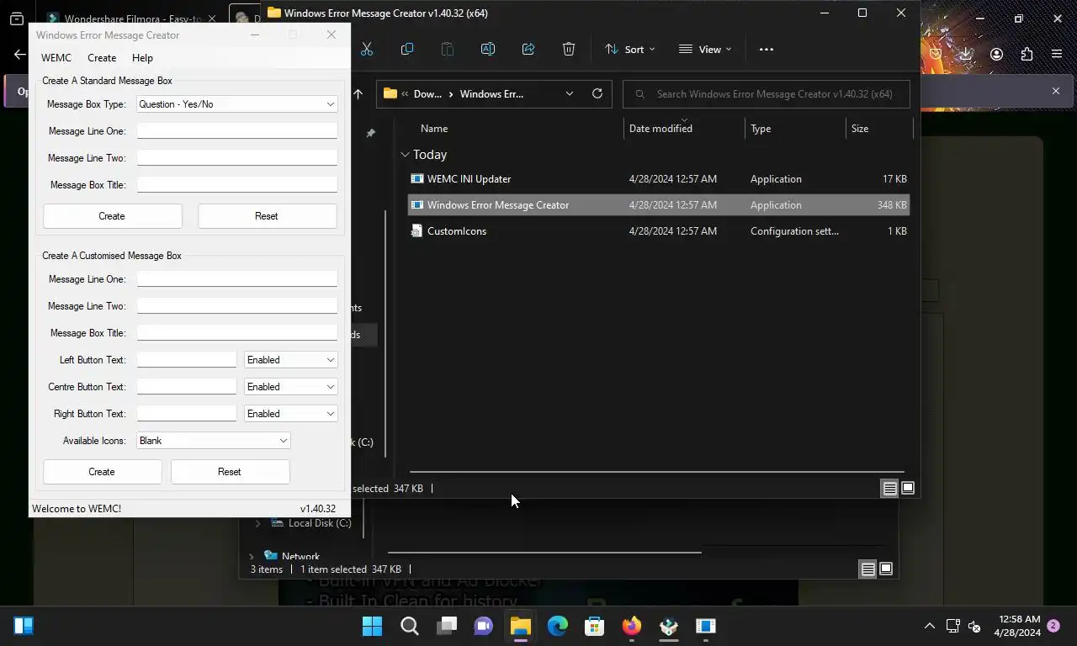Open Centre Button Text Enabled dropdown
The height and width of the screenshot is (646, 1077).
click(x=291, y=387)
